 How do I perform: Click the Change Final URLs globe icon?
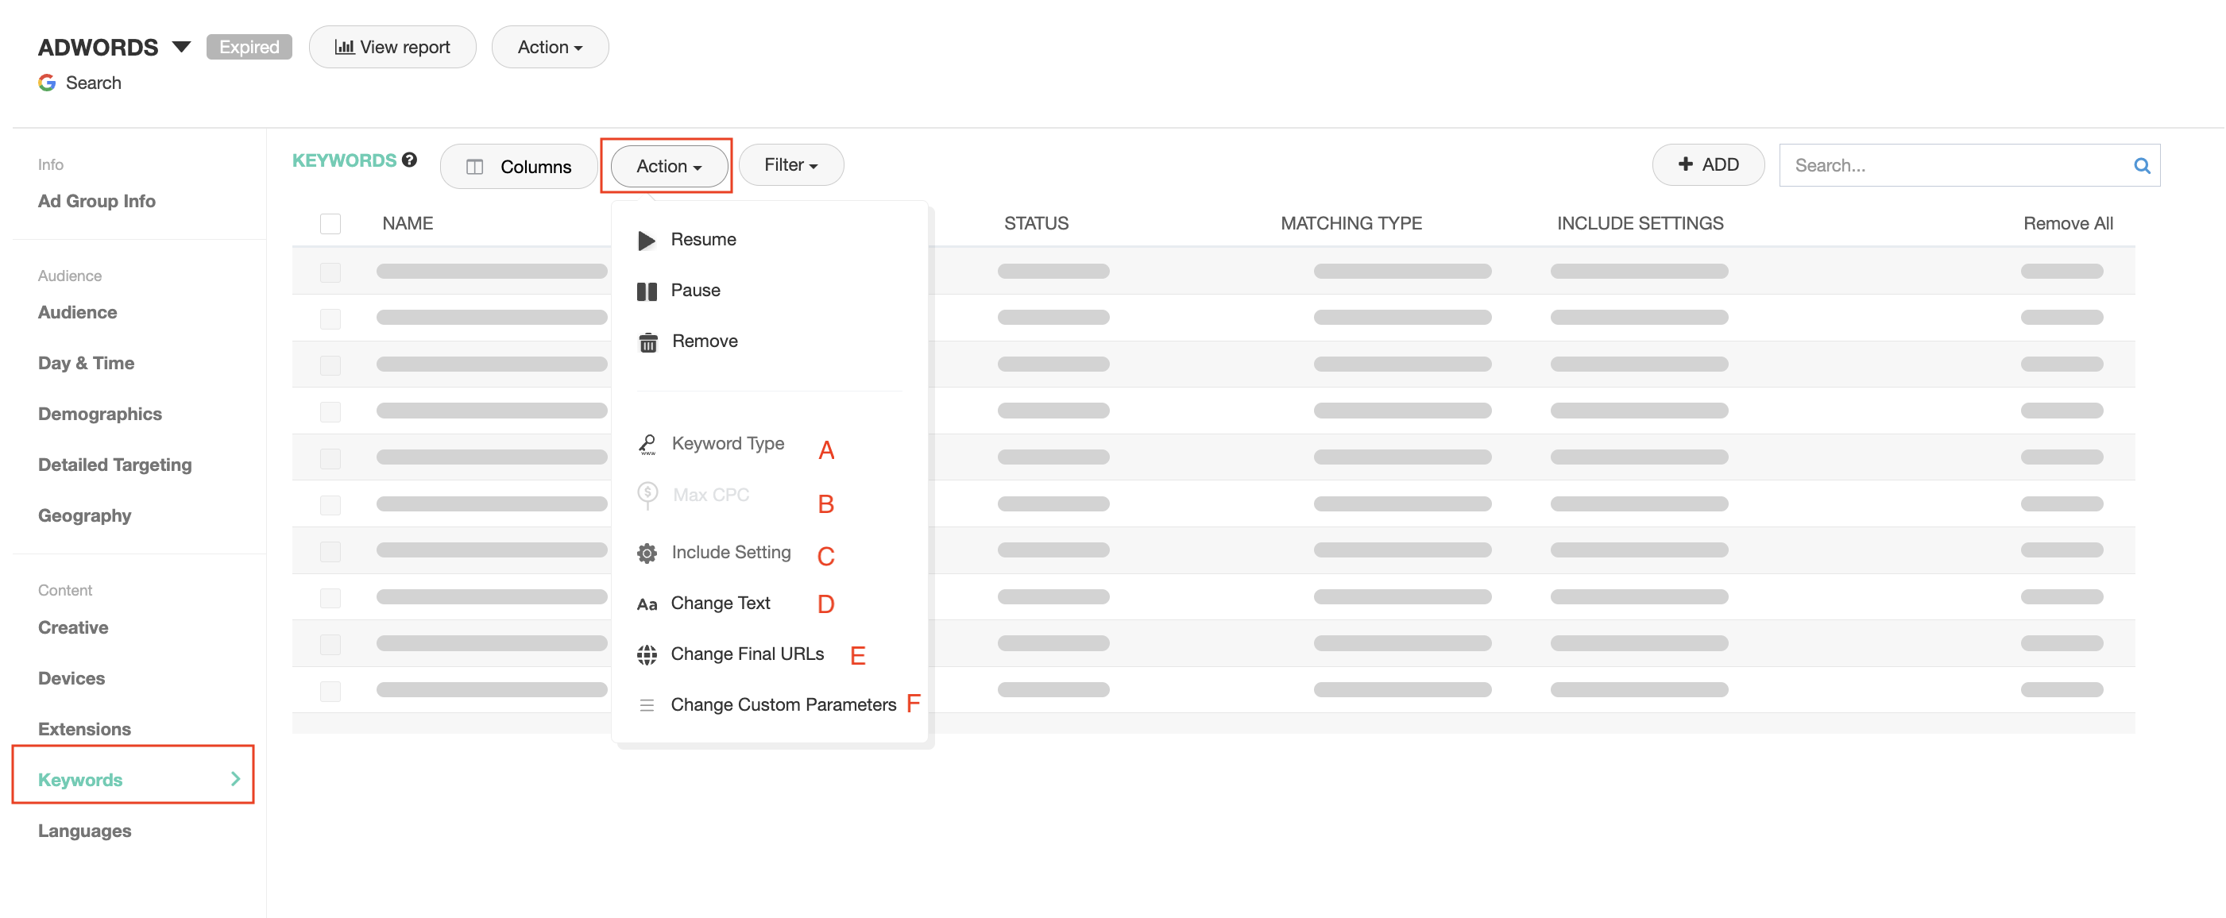coord(647,654)
